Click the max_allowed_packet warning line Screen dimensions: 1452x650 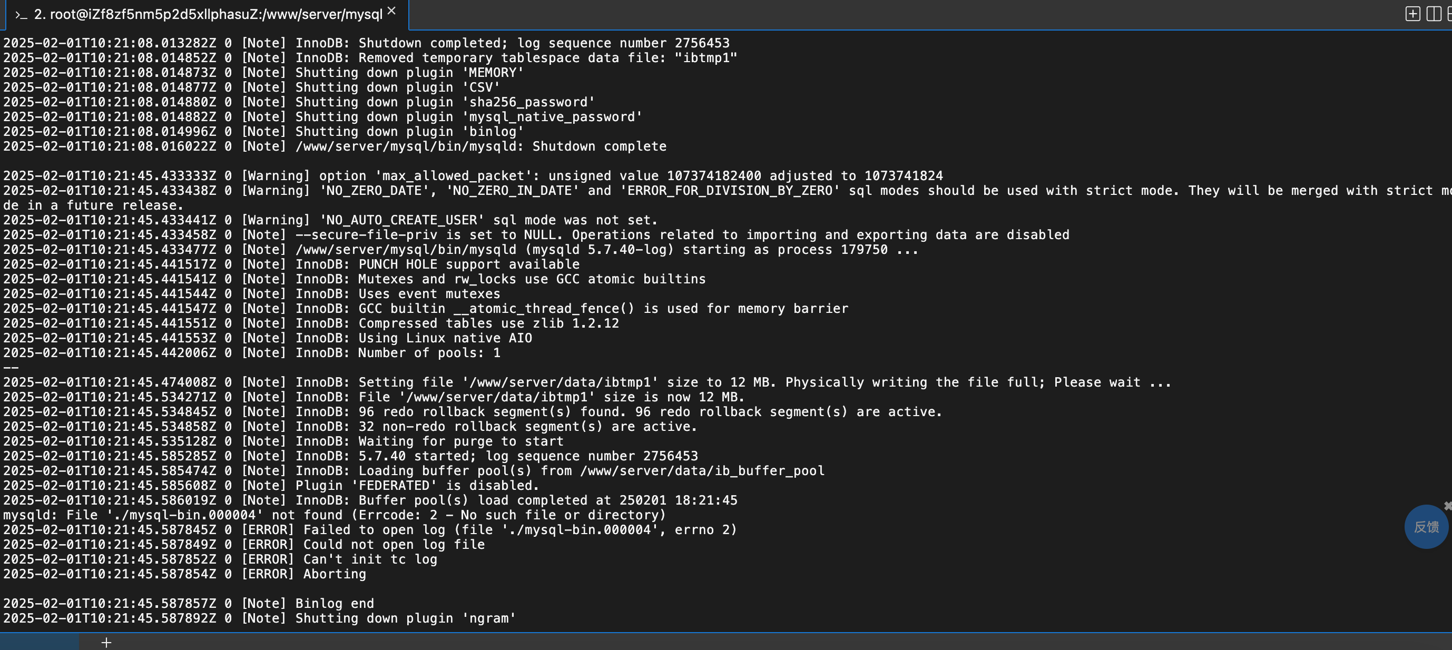point(473,176)
